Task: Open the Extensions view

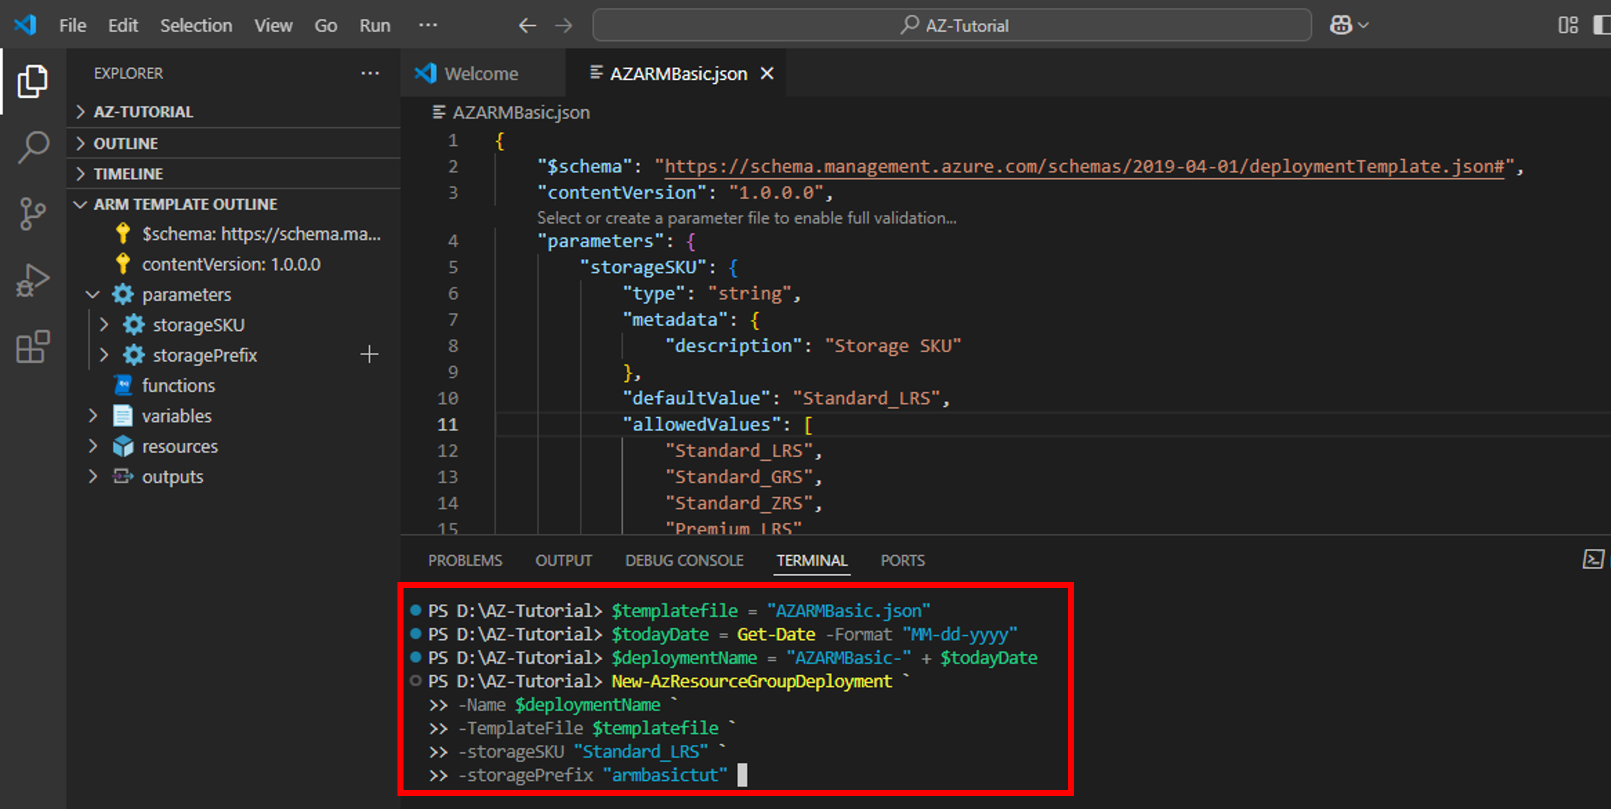Action: click(x=33, y=347)
